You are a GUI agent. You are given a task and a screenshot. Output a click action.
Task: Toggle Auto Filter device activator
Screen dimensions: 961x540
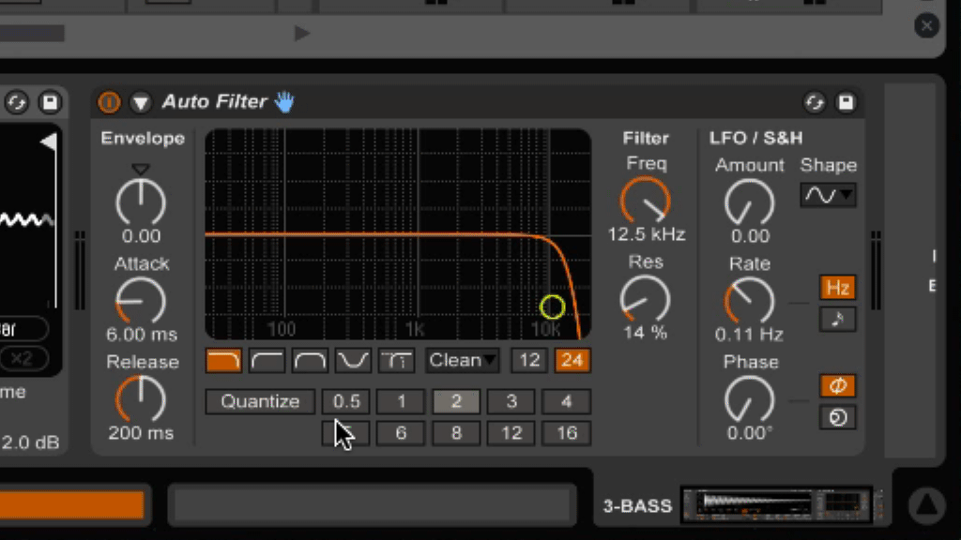(109, 102)
